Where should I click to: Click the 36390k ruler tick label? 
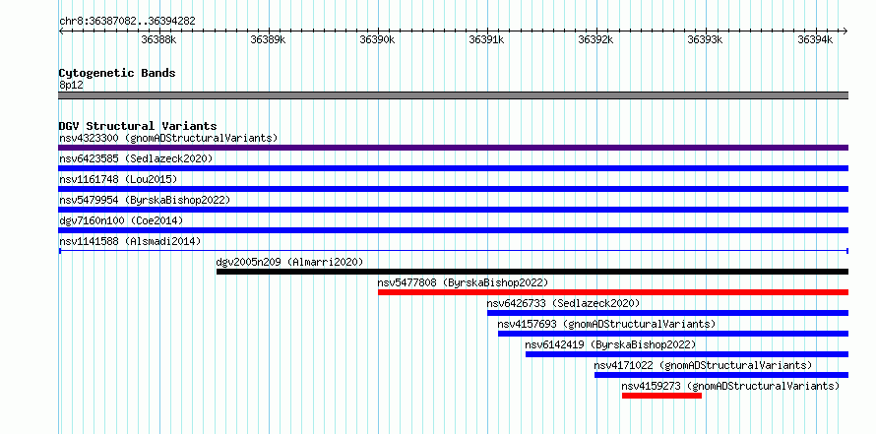click(378, 39)
